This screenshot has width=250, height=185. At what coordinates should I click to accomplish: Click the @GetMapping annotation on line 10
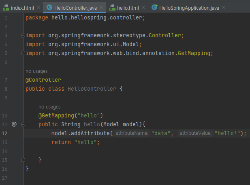[56, 115]
